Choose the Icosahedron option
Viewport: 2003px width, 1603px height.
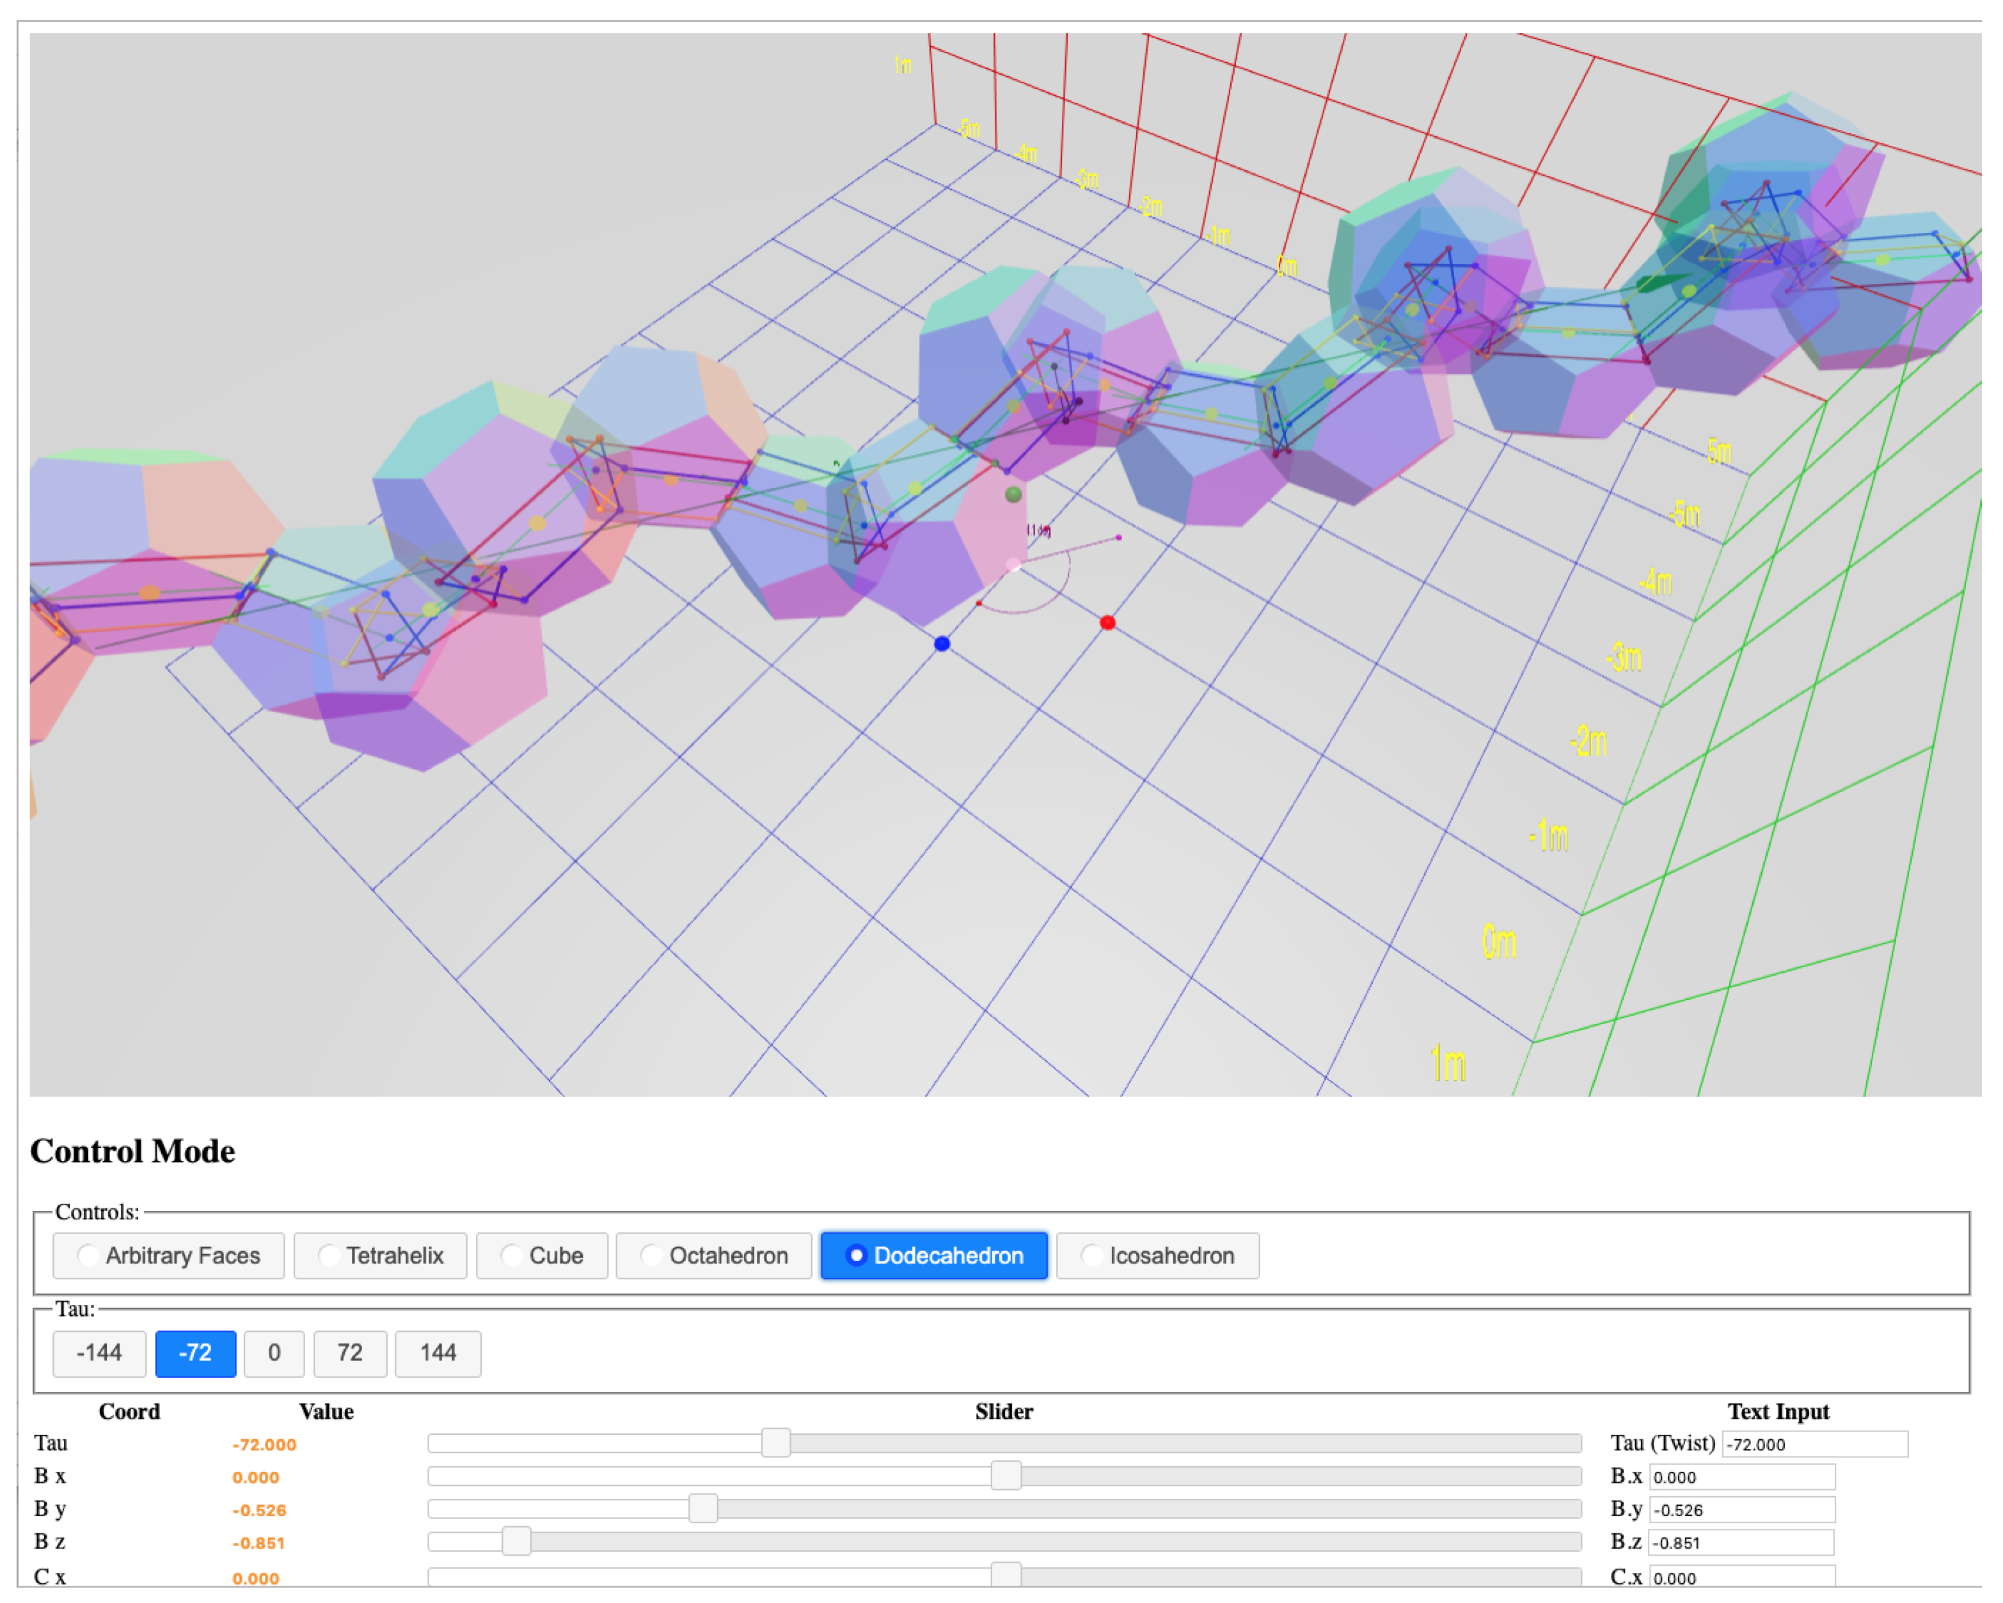[1157, 1256]
